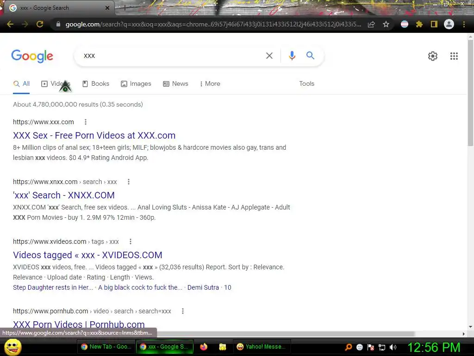This screenshot has height=356, width=474.
Task: Click the URL in the address bar
Action: [213, 24]
